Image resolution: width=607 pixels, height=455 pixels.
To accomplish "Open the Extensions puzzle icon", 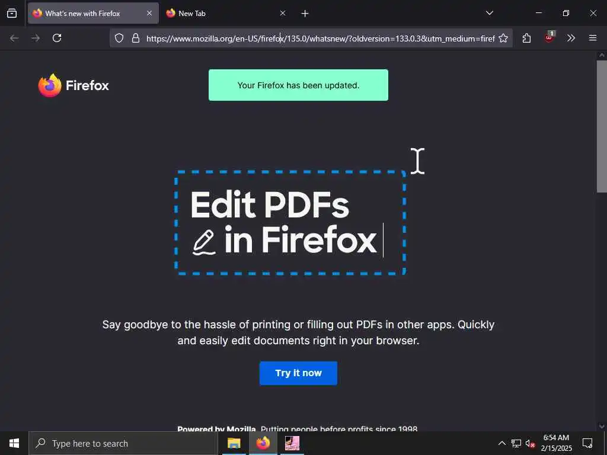I will point(526,38).
